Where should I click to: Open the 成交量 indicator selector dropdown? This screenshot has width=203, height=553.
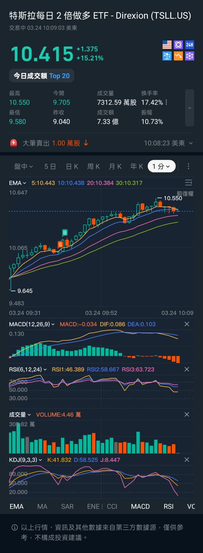pos(20,415)
